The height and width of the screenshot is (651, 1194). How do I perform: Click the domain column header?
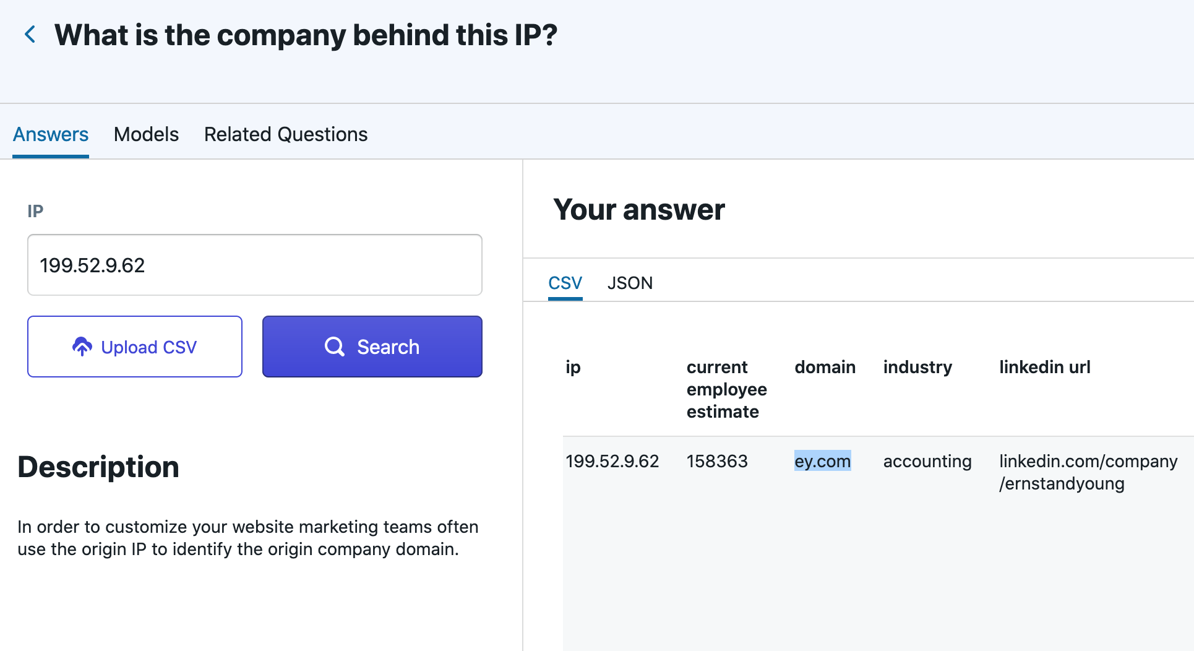click(825, 367)
